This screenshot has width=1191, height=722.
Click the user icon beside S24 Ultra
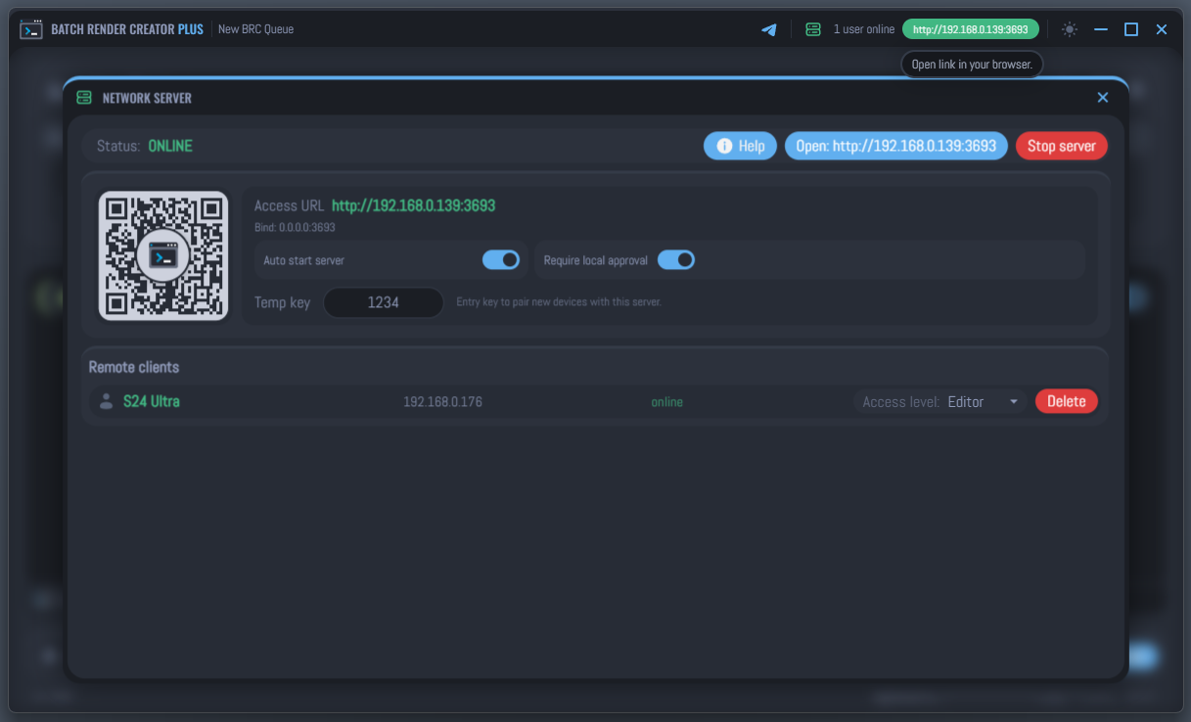pyautogui.click(x=106, y=401)
